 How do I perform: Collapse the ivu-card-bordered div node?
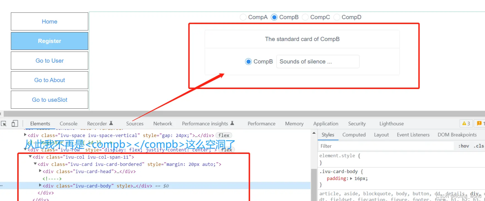(x=35, y=164)
